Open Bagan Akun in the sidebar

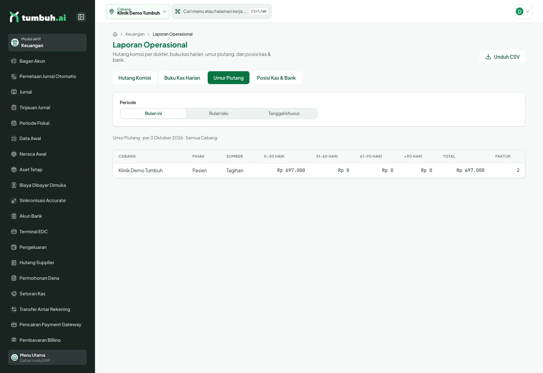click(x=47, y=61)
